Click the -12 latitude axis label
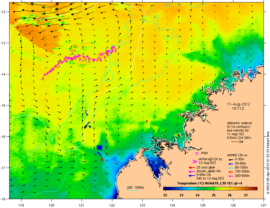 3,12
